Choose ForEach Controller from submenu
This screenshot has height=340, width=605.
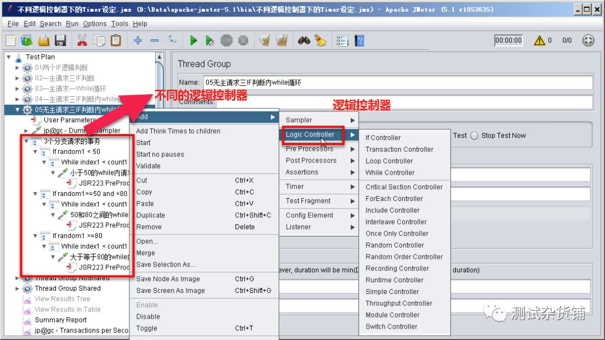point(405,199)
